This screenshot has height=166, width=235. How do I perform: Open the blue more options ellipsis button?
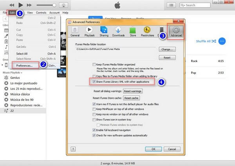pyautogui.click(x=222, y=41)
